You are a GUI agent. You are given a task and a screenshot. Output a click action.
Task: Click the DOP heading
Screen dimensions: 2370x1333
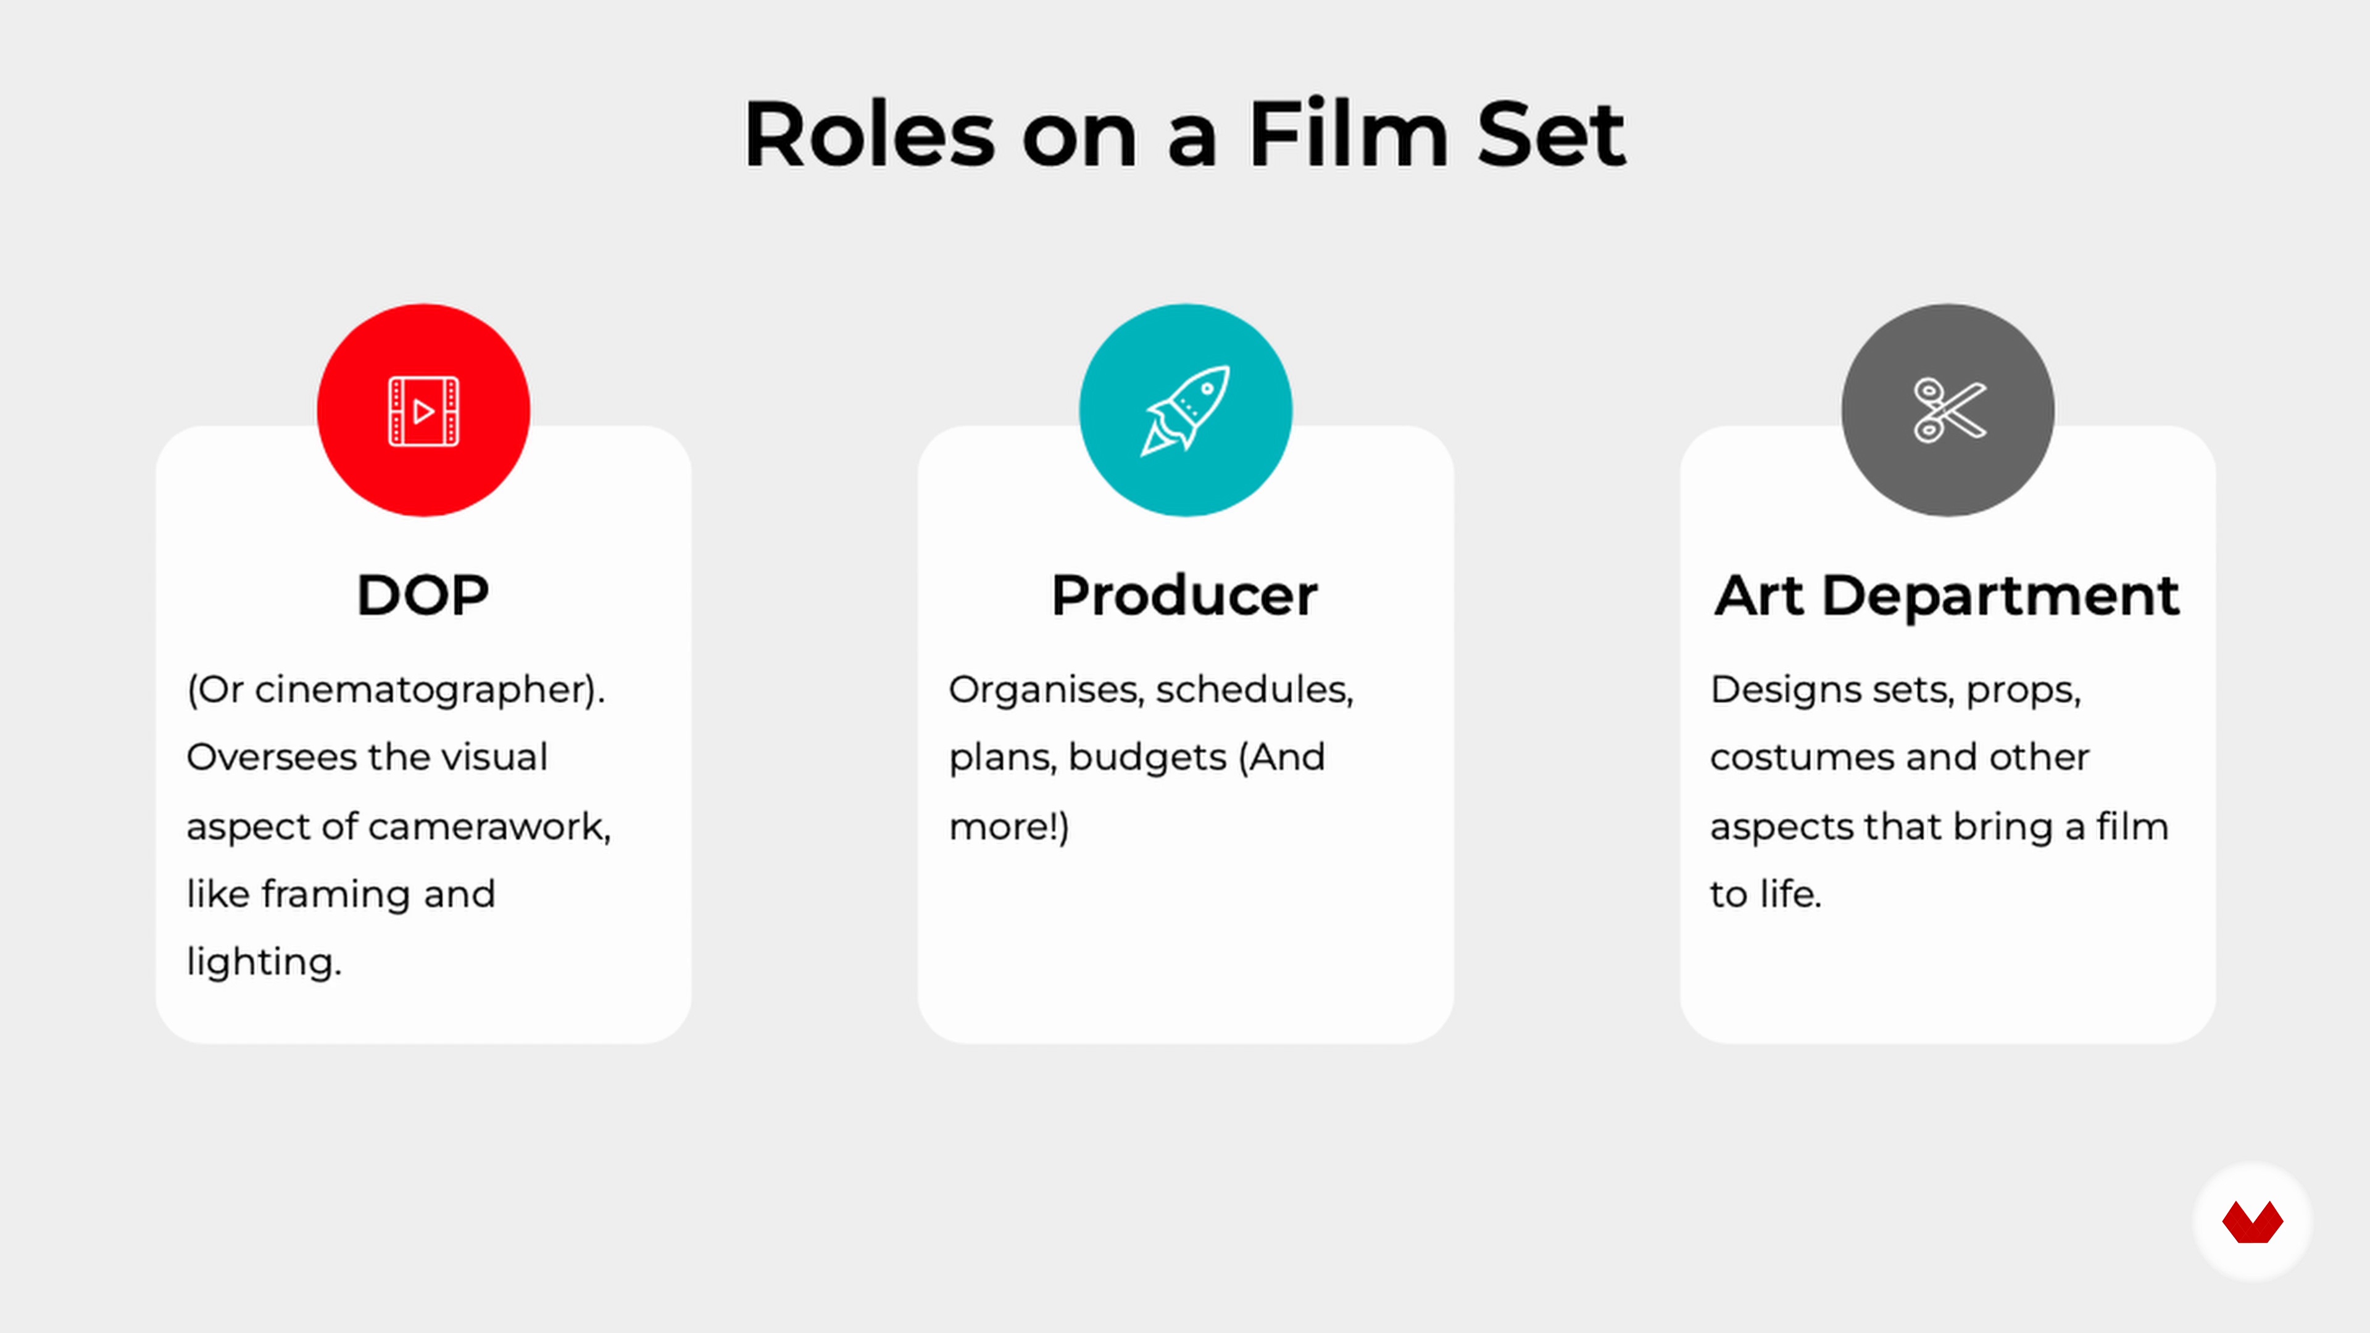pyautogui.click(x=423, y=595)
